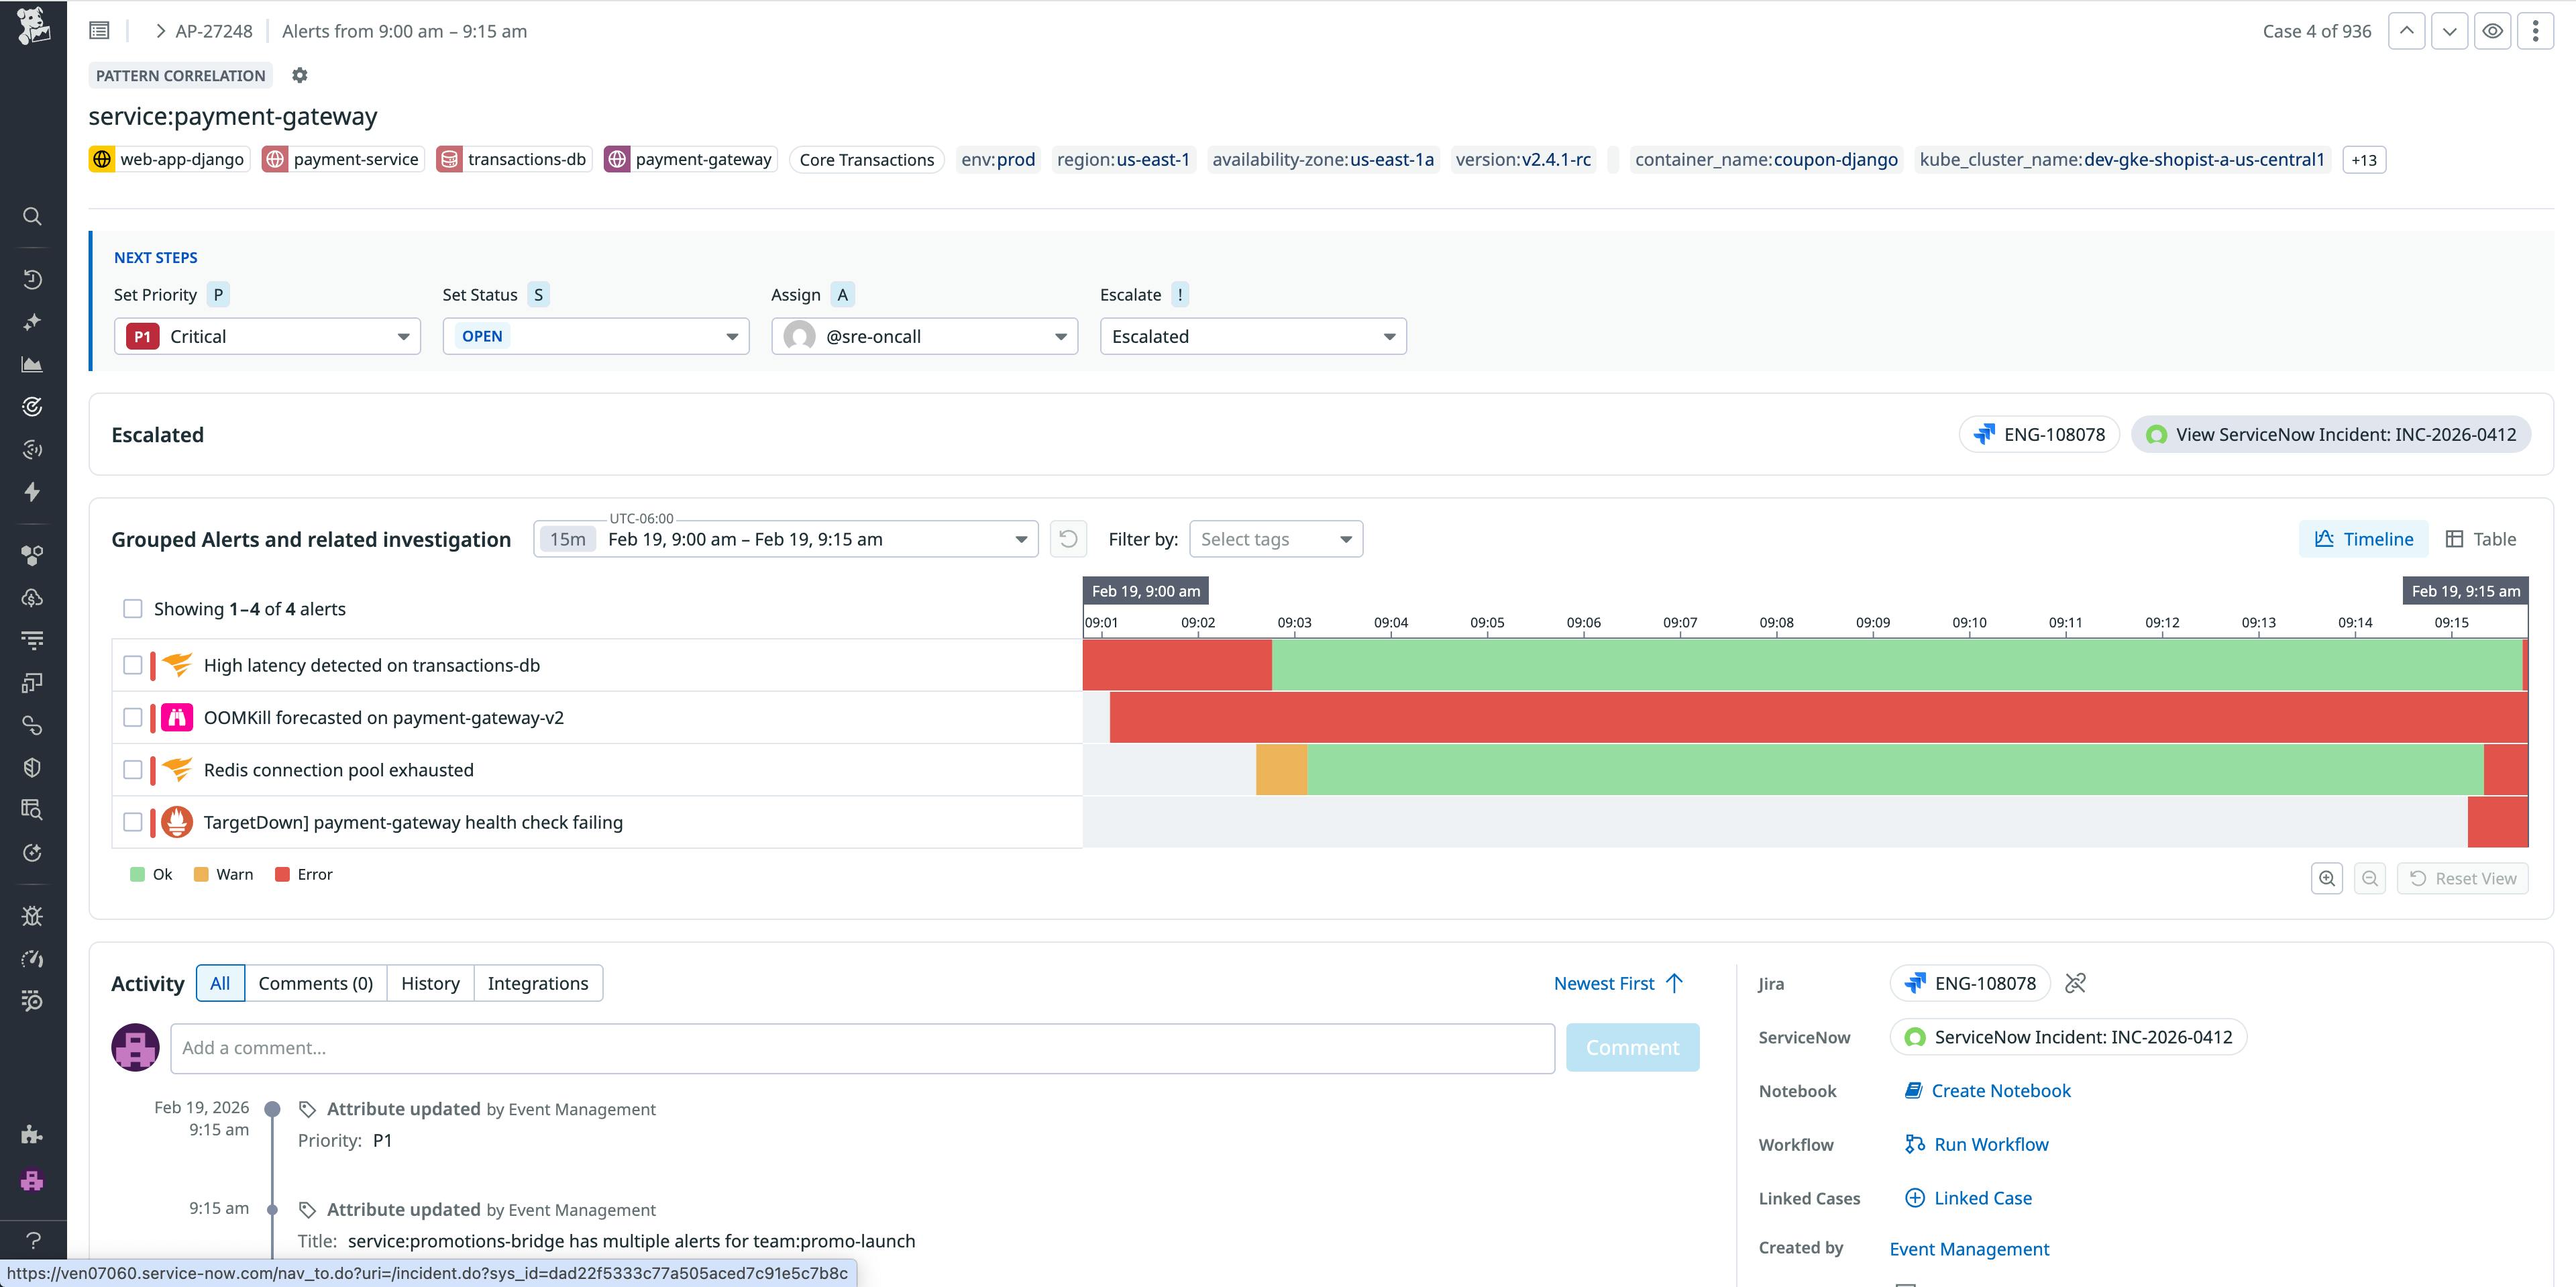Click the Create Notebook link
Image resolution: width=2576 pixels, height=1287 pixels.
[x=2000, y=1090]
